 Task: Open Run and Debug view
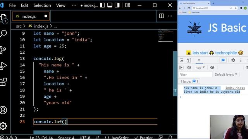coord(3,66)
